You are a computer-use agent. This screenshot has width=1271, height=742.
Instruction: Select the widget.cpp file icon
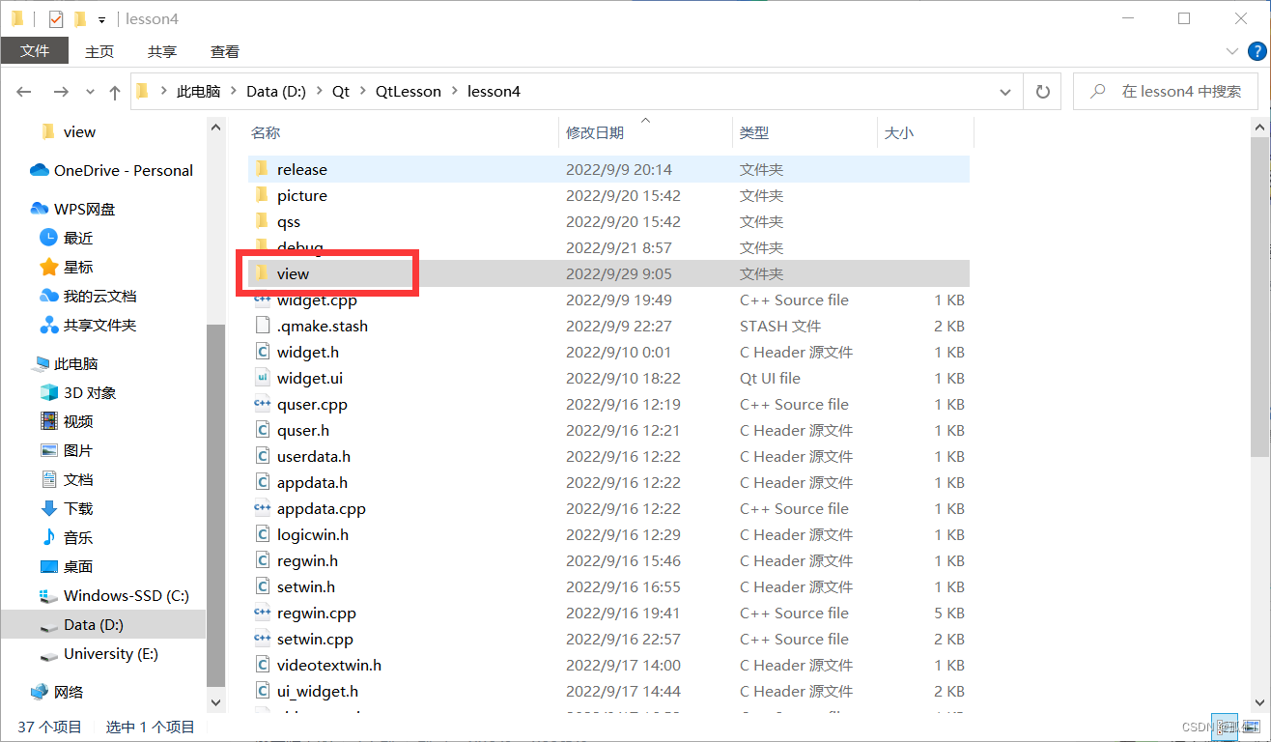[262, 300]
